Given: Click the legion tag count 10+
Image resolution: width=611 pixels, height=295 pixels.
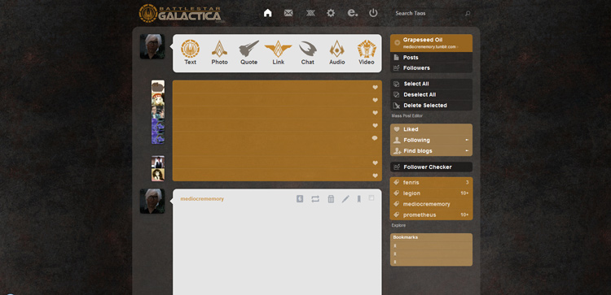Looking at the screenshot, I should coord(464,193).
